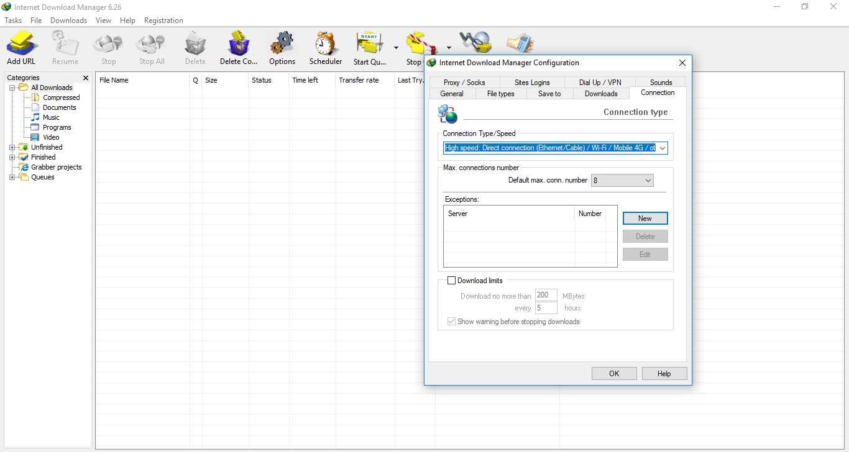Click the IDM application icon in the title bar
Image resolution: width=849 pixels, height=452 pixels.
[7, 7]
